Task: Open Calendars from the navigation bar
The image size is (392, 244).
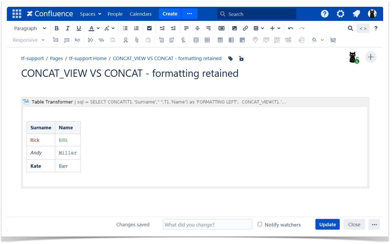Action: pyautogui.click(x=141, y=14)
